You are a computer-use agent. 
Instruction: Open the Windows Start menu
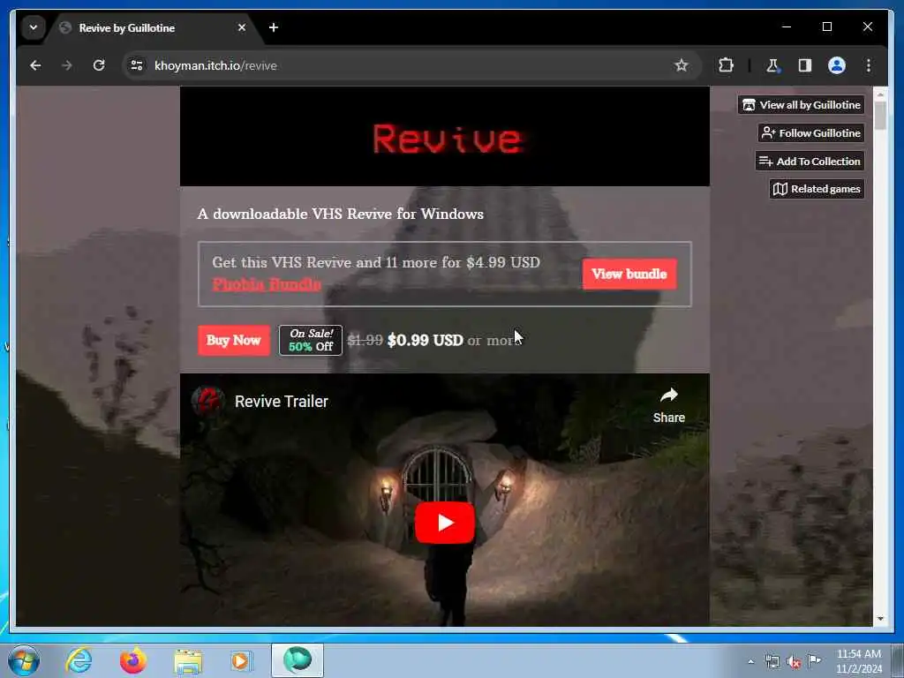click(24, 660)
